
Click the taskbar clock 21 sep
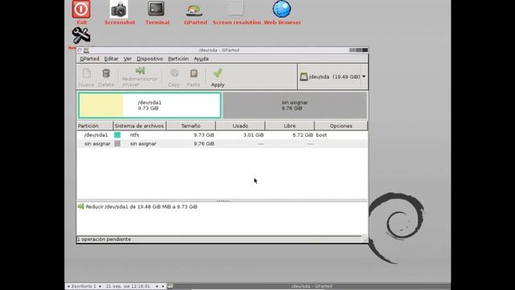128,287
